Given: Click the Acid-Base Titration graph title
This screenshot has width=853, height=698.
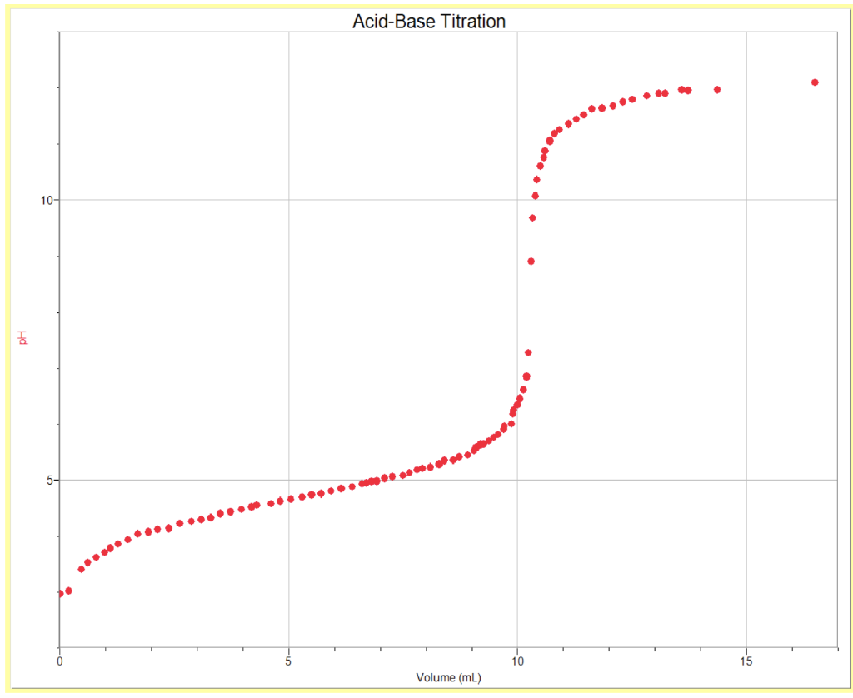Looking at the screenshot, I should [x=430, y=22].
